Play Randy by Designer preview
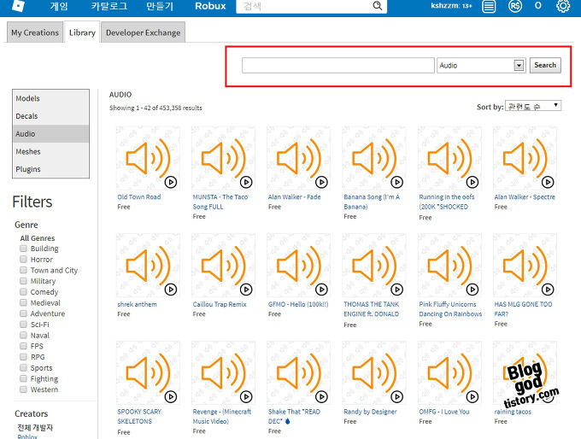The height and width of the screenshot is (439, 581). tap(396, 397)
